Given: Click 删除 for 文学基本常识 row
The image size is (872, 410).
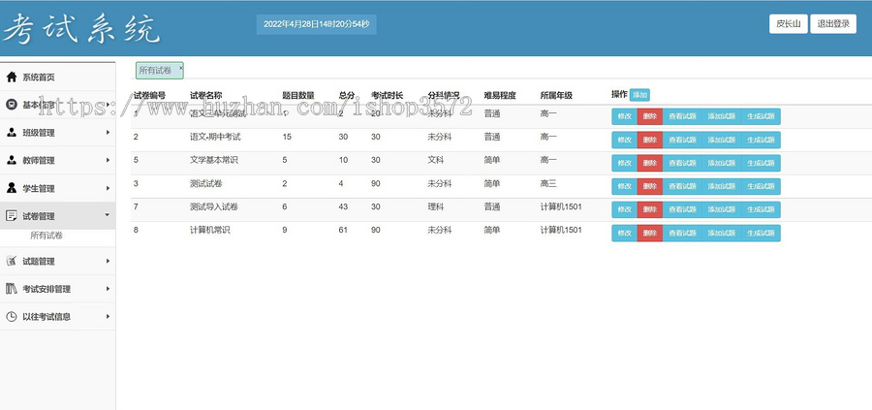Looking at the screenshot, I should [x=649, y=163].
